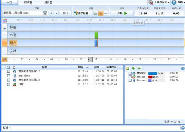
Task: Click the 11:16 day start time value
Action: point(143,13)
